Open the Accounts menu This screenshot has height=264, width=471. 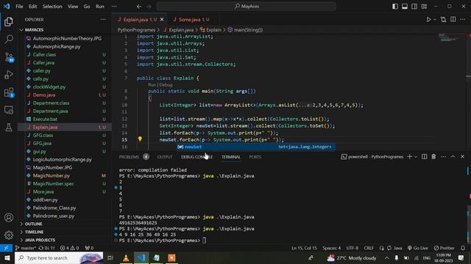[9, 218]
